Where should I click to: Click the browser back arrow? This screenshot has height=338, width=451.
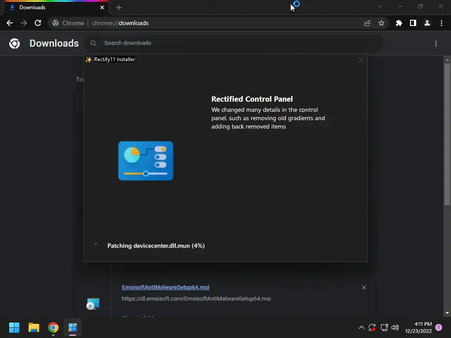pos(10,23)
